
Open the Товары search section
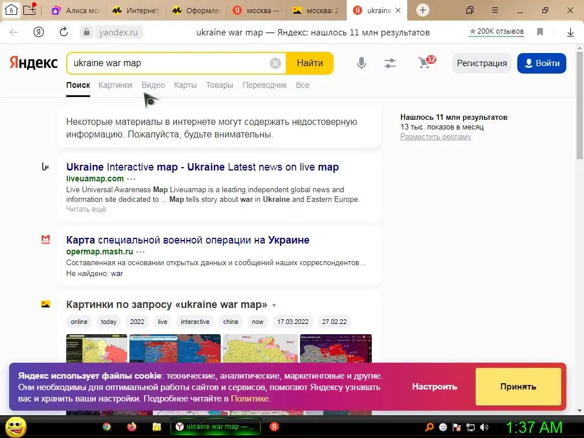pyautogui.click(x=220, y=85)
